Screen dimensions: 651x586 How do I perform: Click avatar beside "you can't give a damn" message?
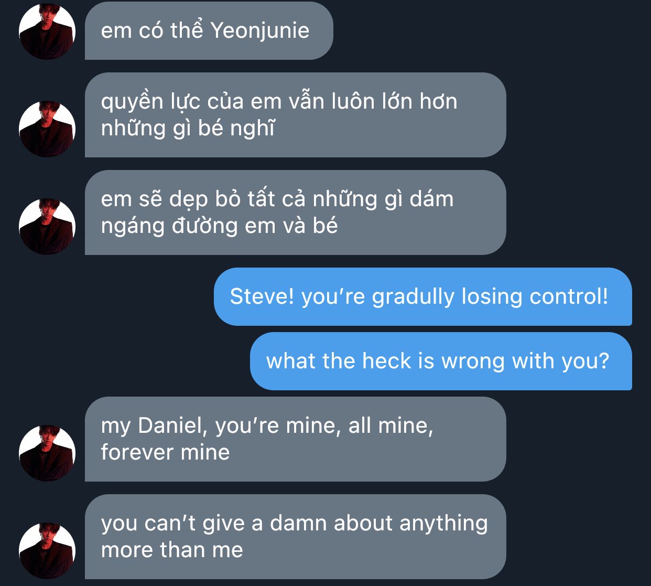[47, 551]
